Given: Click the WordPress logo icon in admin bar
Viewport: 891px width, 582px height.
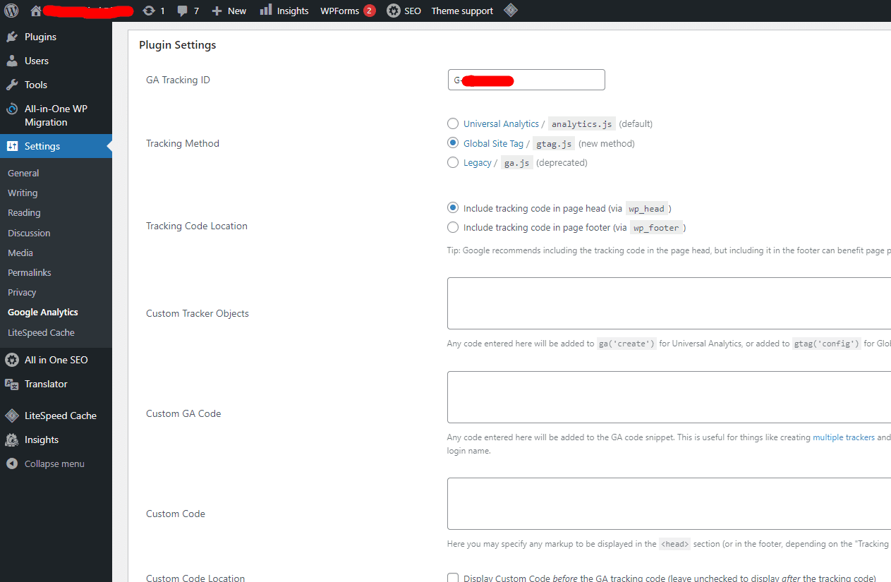Looking at the screenshot, I should pyautogui.click(x=11, y=11).
